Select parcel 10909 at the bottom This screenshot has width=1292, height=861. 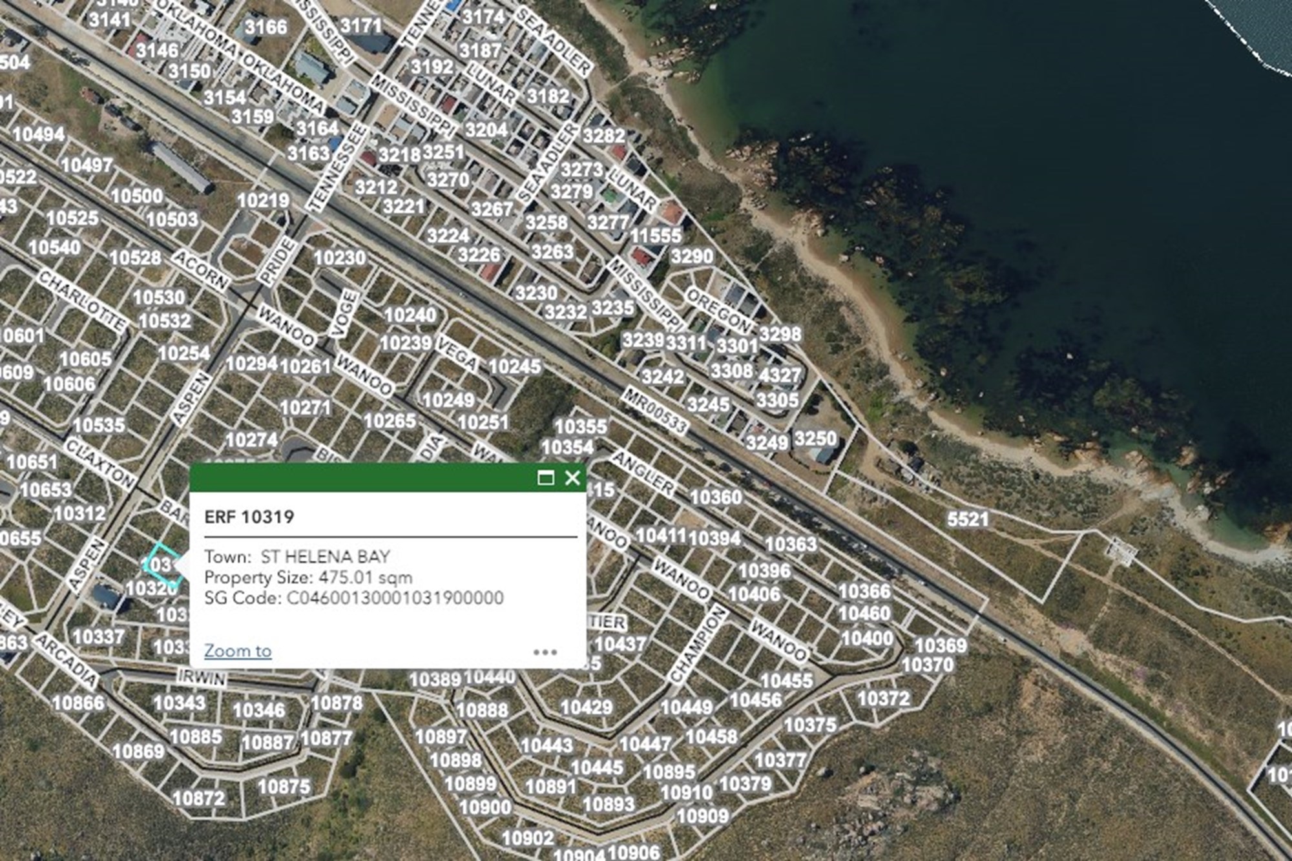click(703, 816)
